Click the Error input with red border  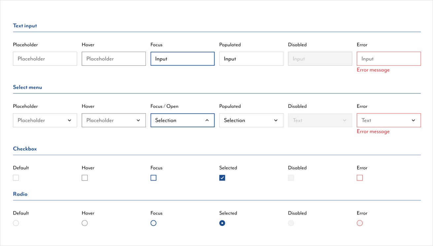click(388, 59)
